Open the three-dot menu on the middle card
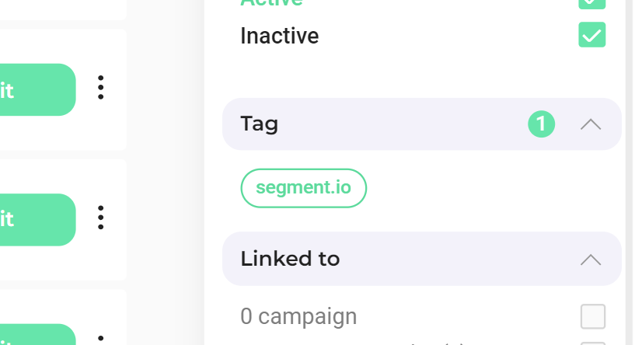The image size is (635, 345). [100, 218]
